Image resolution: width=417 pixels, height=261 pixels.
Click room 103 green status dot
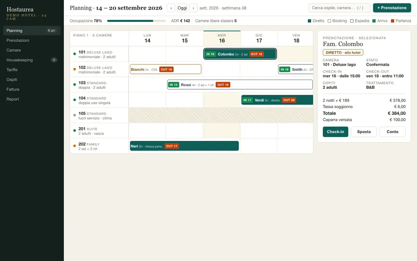click(74, 84)
